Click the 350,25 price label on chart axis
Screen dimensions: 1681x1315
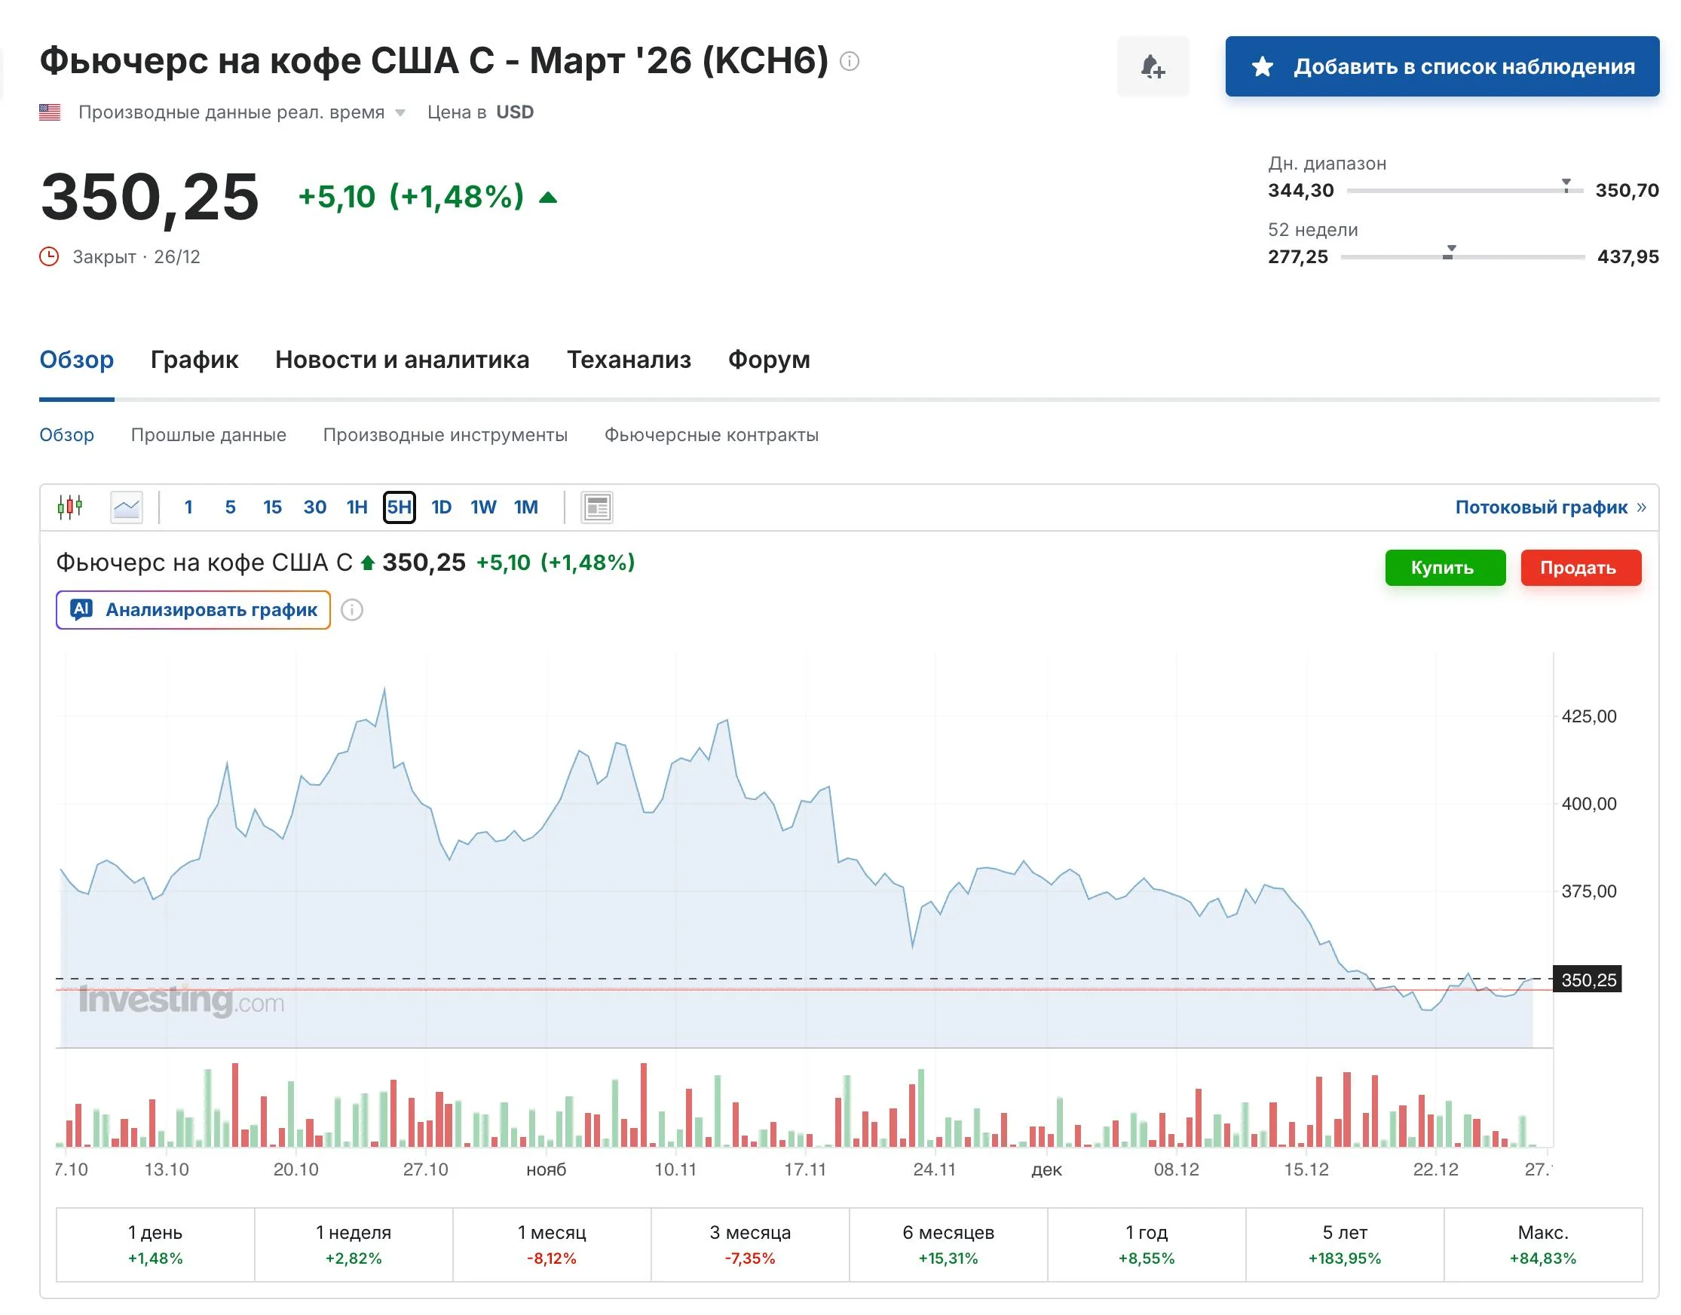click(1588, 979)
